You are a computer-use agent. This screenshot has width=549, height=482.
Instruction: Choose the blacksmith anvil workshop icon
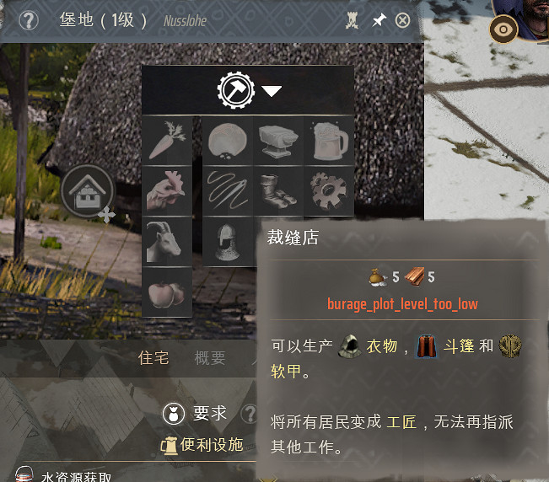tap(278, 141)
